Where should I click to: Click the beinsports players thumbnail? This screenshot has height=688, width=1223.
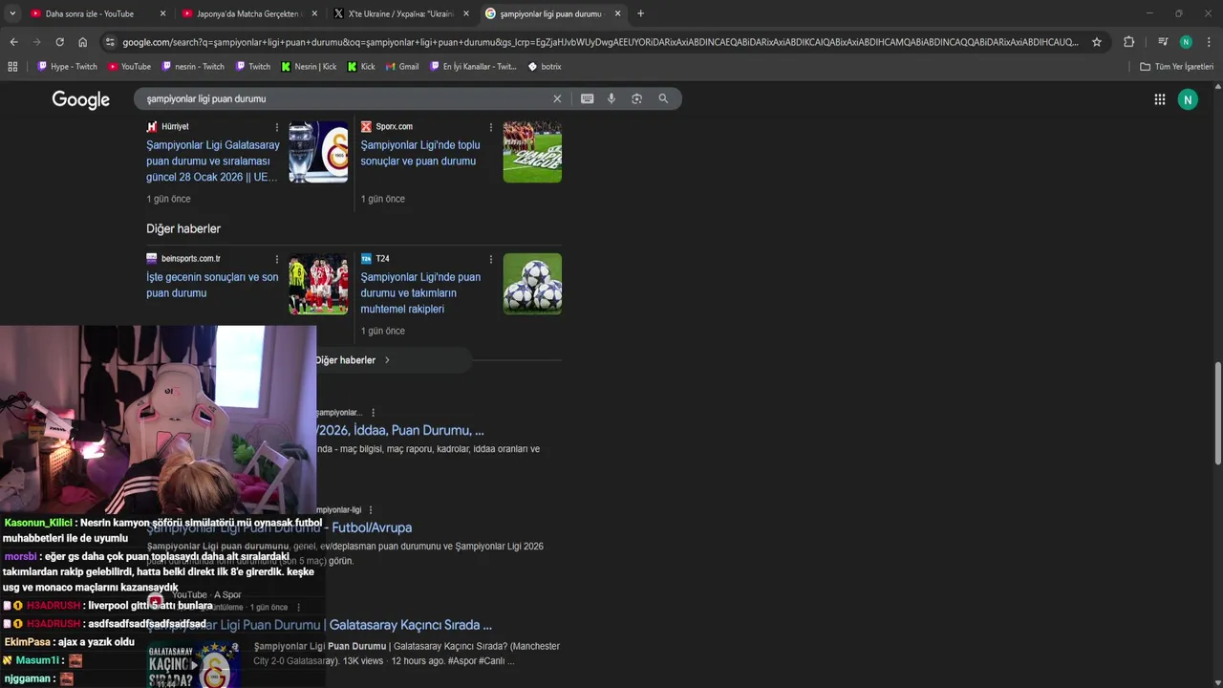click(318, 284)
